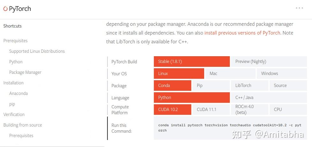Go to Supported Linux Distributions section

pos(37,51)
